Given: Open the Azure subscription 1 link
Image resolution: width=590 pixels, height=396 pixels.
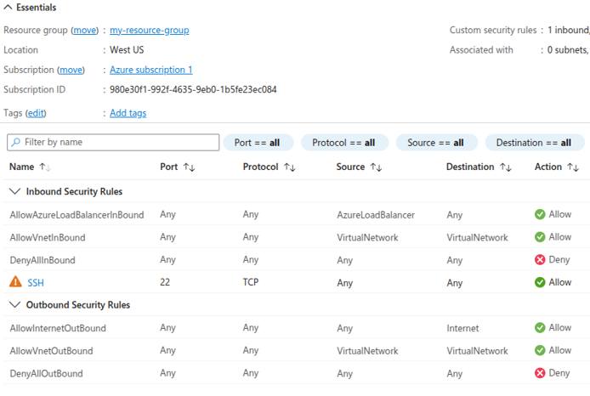Looking at the screenshot, I should [x=150, y=70].
